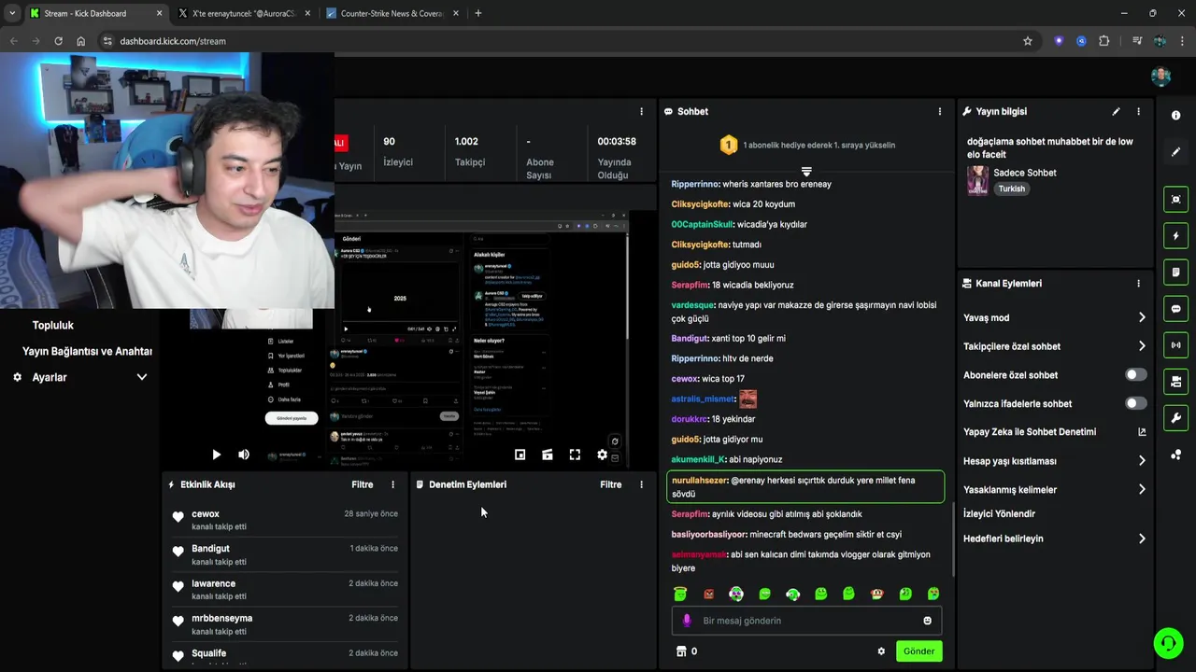
Task: Click the three-dots cluster icon in sidebar
Action: 1175,455
